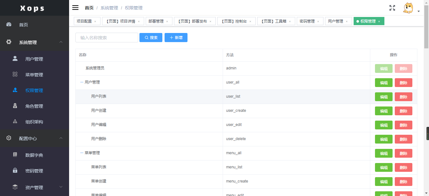Image resolution: width=429 pixels, height=196 pixels.
Task: Open 组织架构 in the sidebar
Action: [34, 122]
